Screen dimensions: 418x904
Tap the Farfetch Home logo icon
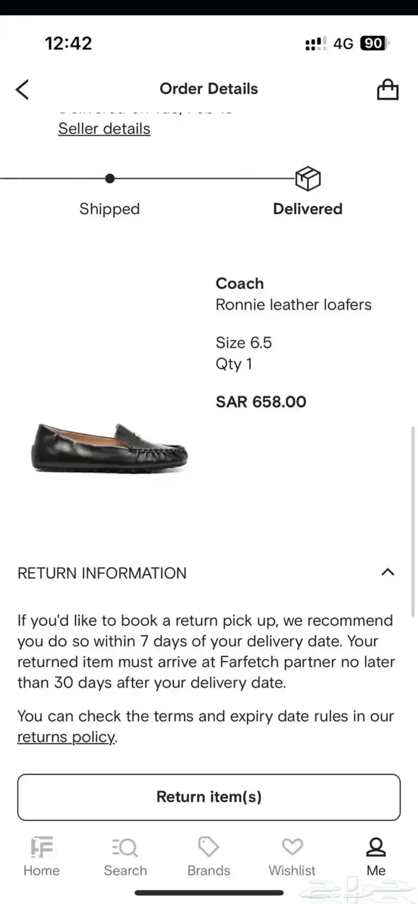click(42, 847)
